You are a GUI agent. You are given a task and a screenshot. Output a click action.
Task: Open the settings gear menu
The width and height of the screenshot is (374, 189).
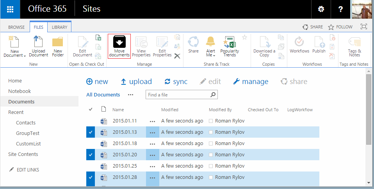321,9
